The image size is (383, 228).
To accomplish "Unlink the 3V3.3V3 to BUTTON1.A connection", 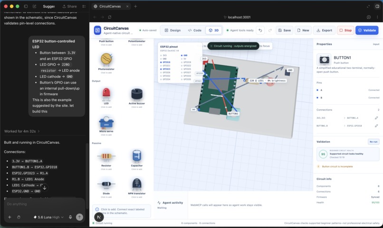I will (376, 118).
